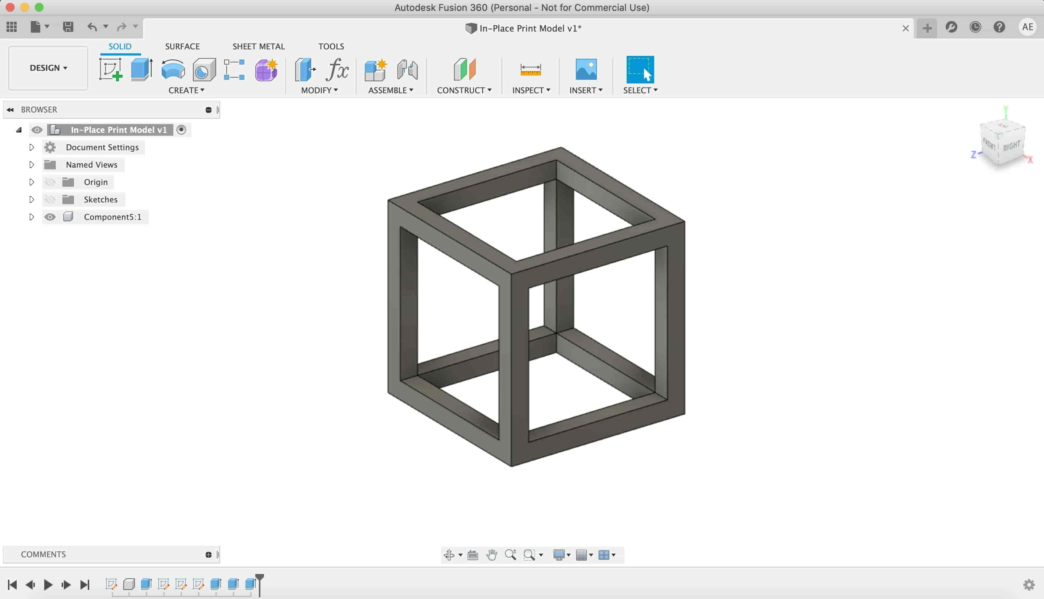This screenshot has width=1044, height=599.
Task: Activate the Select tool
Action: [640, 69]
